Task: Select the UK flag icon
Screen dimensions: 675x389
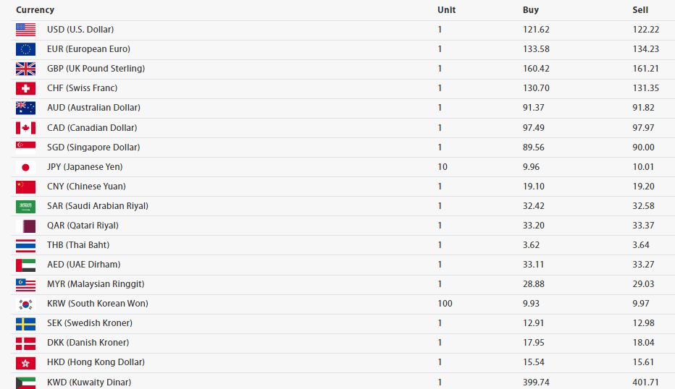Action: click(x=26, y=69)
